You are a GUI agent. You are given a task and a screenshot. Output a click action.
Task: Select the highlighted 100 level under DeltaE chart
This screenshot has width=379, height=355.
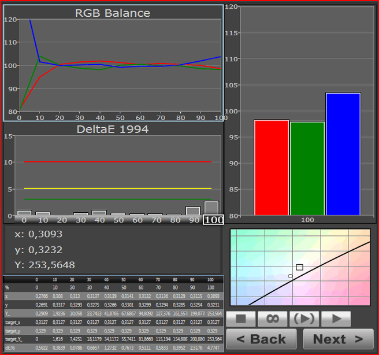[213, 220]
